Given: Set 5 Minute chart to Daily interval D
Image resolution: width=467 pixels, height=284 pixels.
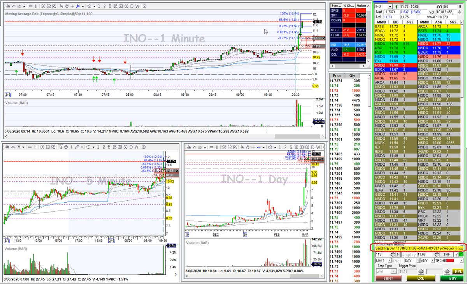Looking at the screenshot, I should (x=131, y=147).
